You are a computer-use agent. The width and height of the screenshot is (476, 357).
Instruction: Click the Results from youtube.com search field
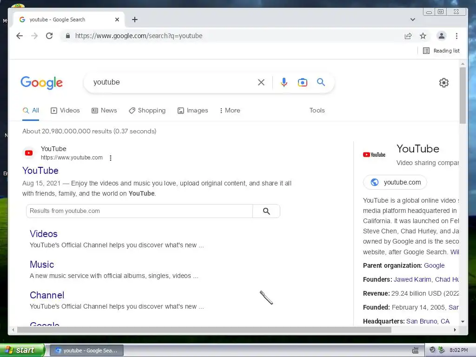139,211
